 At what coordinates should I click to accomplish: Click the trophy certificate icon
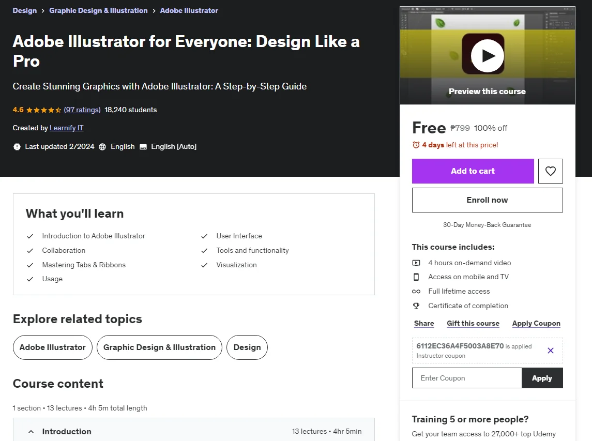416,306
